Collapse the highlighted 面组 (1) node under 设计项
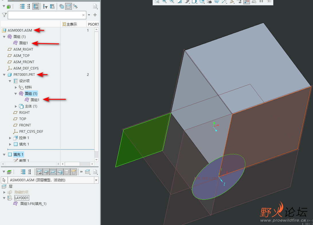Image resolution: width=313 pixels, height=225 pixels. [15, 94]
